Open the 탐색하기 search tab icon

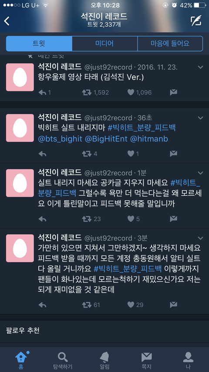pyautogui.click(x=63, y=357)
